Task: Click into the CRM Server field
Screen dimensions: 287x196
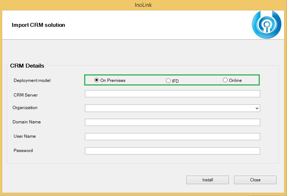Action: [172, 94]
